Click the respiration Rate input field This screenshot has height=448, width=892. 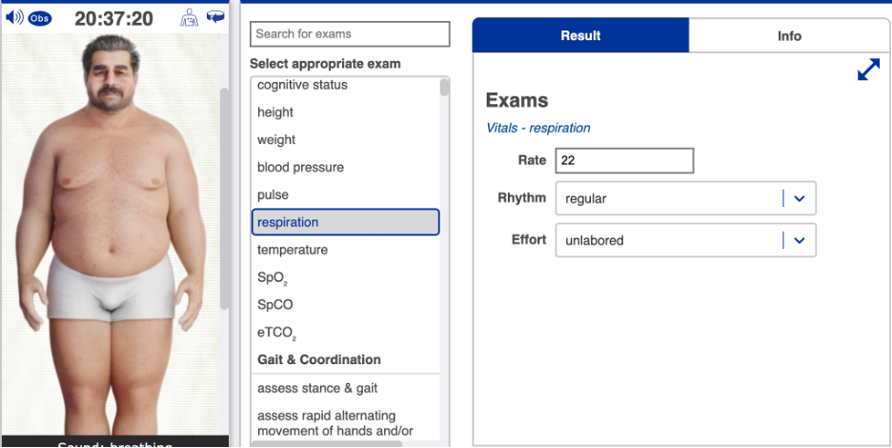click(x=625, y=160)
